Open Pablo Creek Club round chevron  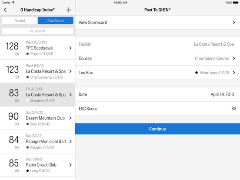click(70, 165)
